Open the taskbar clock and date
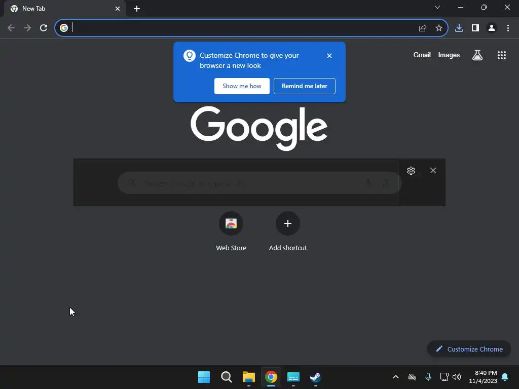This screenshot has width=519, height=389. [483, 377]
